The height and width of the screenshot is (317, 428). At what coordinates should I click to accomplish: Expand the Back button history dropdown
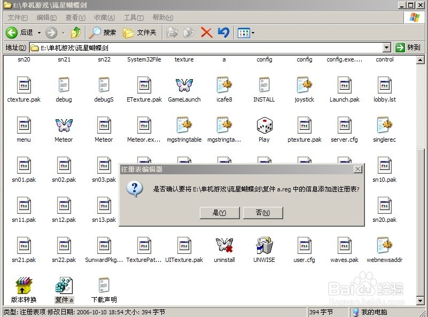[x=39, y=33]
